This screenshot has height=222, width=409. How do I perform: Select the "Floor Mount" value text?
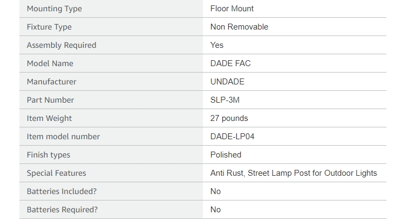pos(232,9)
